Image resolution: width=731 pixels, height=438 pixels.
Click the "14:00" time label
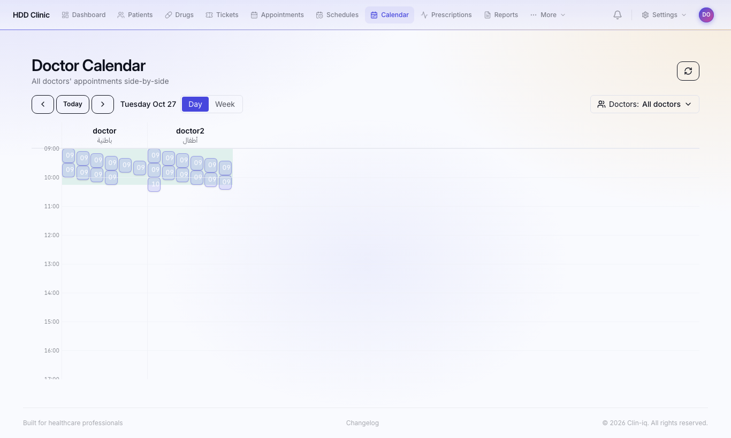coord(51,293)
